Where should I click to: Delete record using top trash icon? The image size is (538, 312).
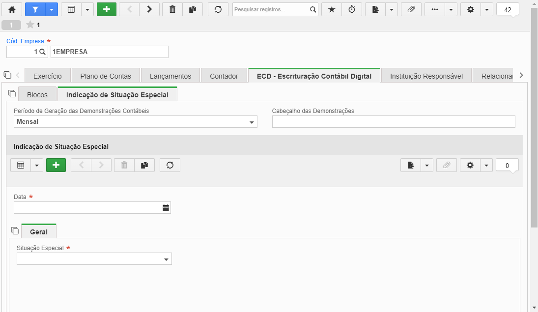172,10
